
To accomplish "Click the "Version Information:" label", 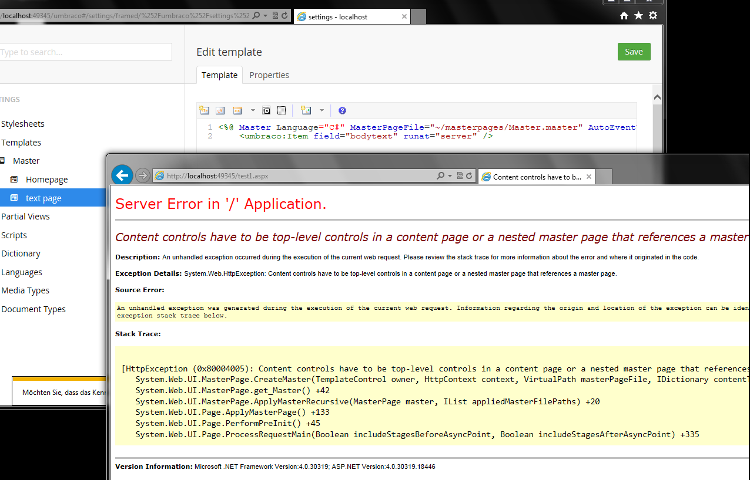I will [x=154, y=467].
